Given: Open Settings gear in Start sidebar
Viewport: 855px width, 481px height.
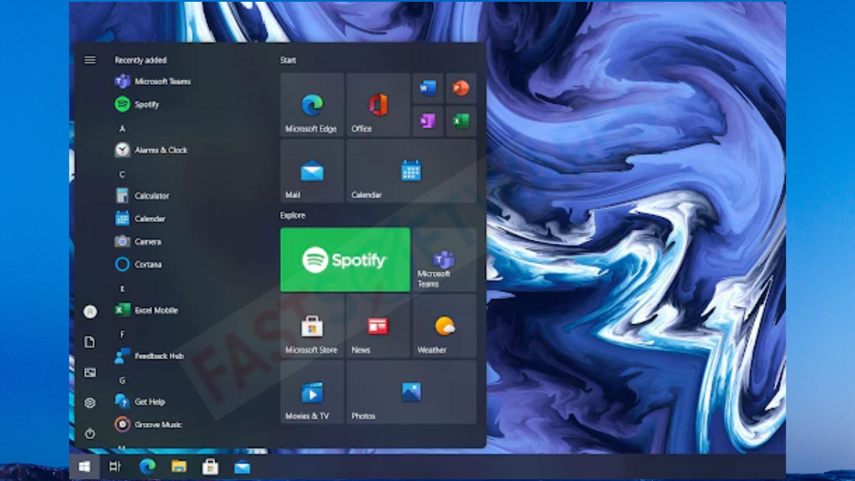Looking at the screenshot, I should click(x=90, y=403).
